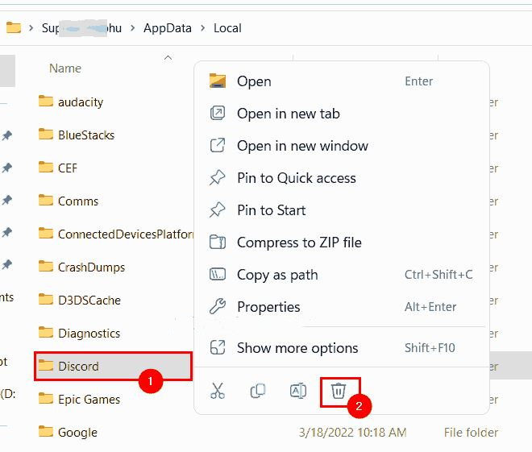This screenshot has height=452, width=532.
Task: Select the BlueStacks folder
Action: 85,135
